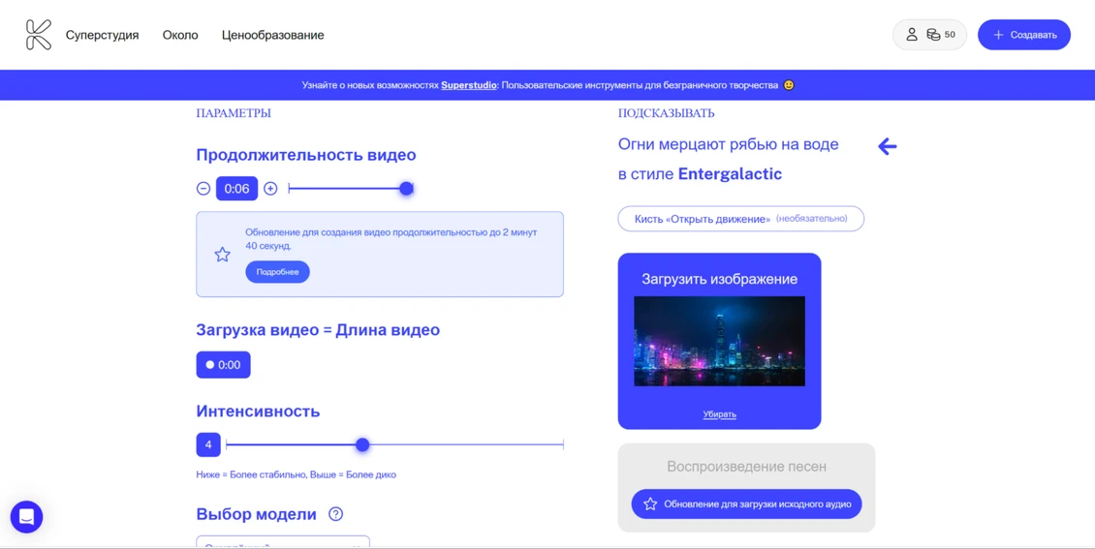Open the Суперстудия menu item
The height and width of the screenshot is (549, 1095).
pyautogui.click(x=102, y=35)
